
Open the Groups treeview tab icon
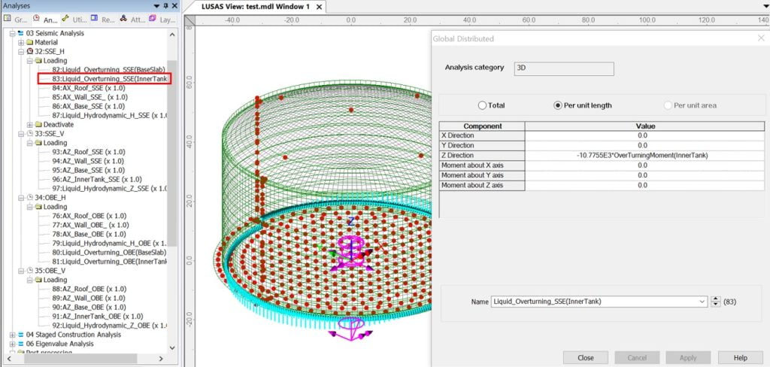8,20
